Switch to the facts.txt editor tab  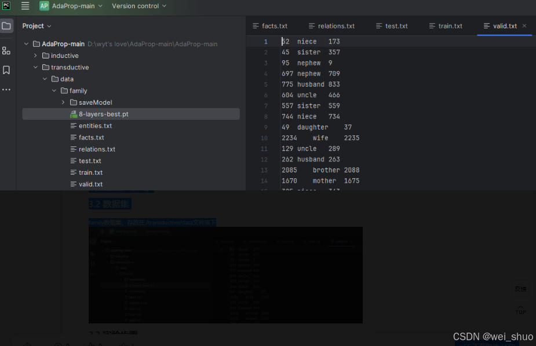point(270,26)
